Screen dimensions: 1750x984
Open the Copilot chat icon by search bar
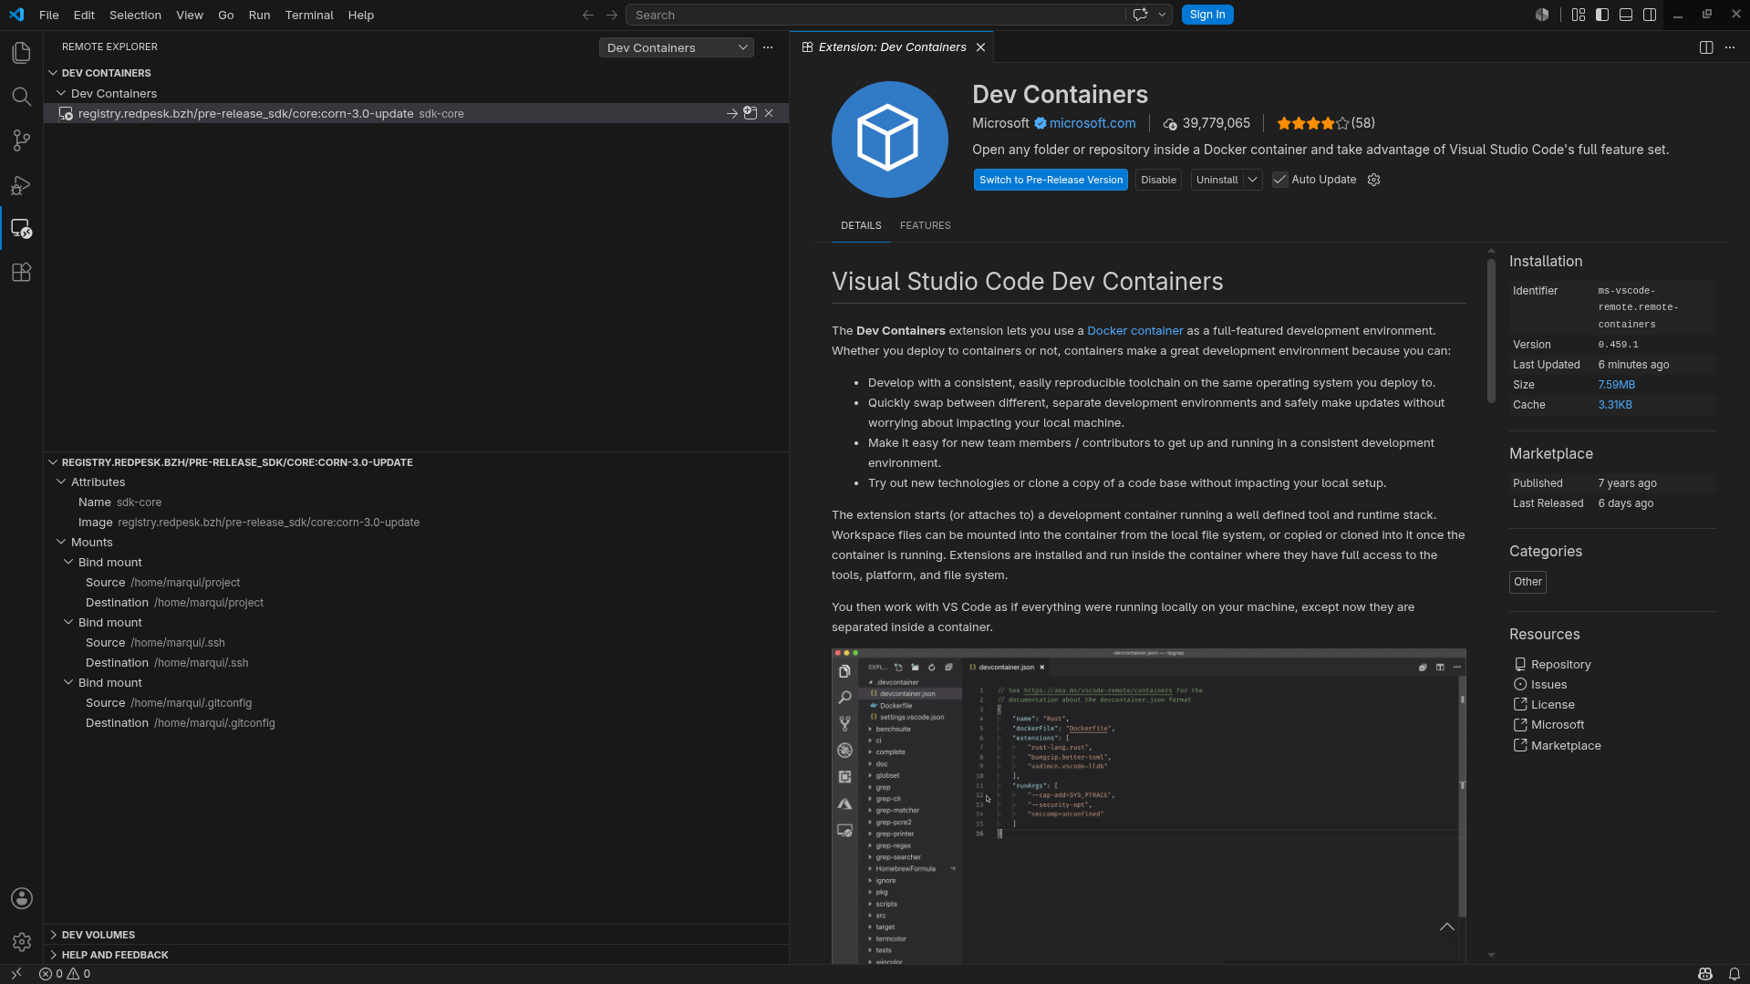coord(1140,15)
